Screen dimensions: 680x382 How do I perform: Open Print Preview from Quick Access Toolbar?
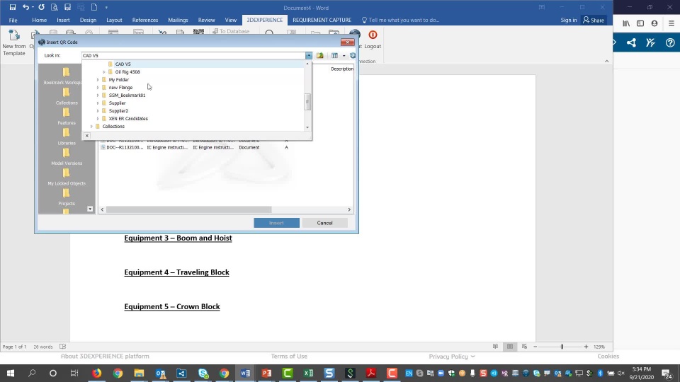(x=55, y=7)
